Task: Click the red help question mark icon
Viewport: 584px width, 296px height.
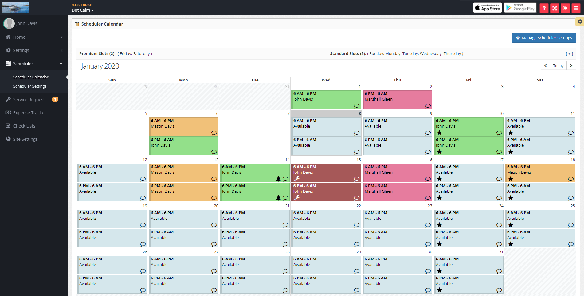Action: (544, 8)
